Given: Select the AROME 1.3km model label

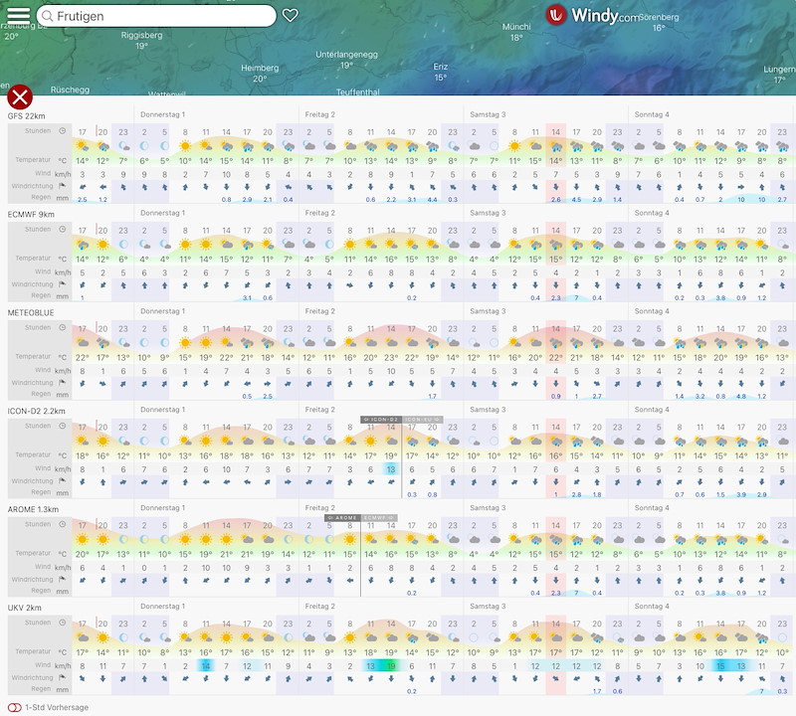Looking at the screenshot, I should pyautogui.click(x=33, y=509).
